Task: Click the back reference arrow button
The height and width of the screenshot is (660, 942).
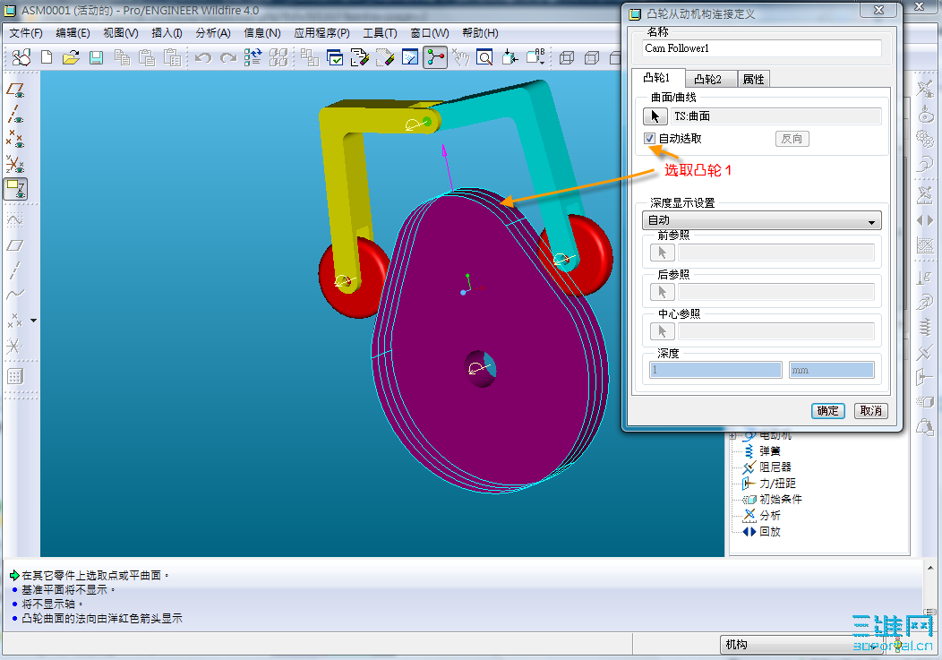Action: tap(662, 292)
